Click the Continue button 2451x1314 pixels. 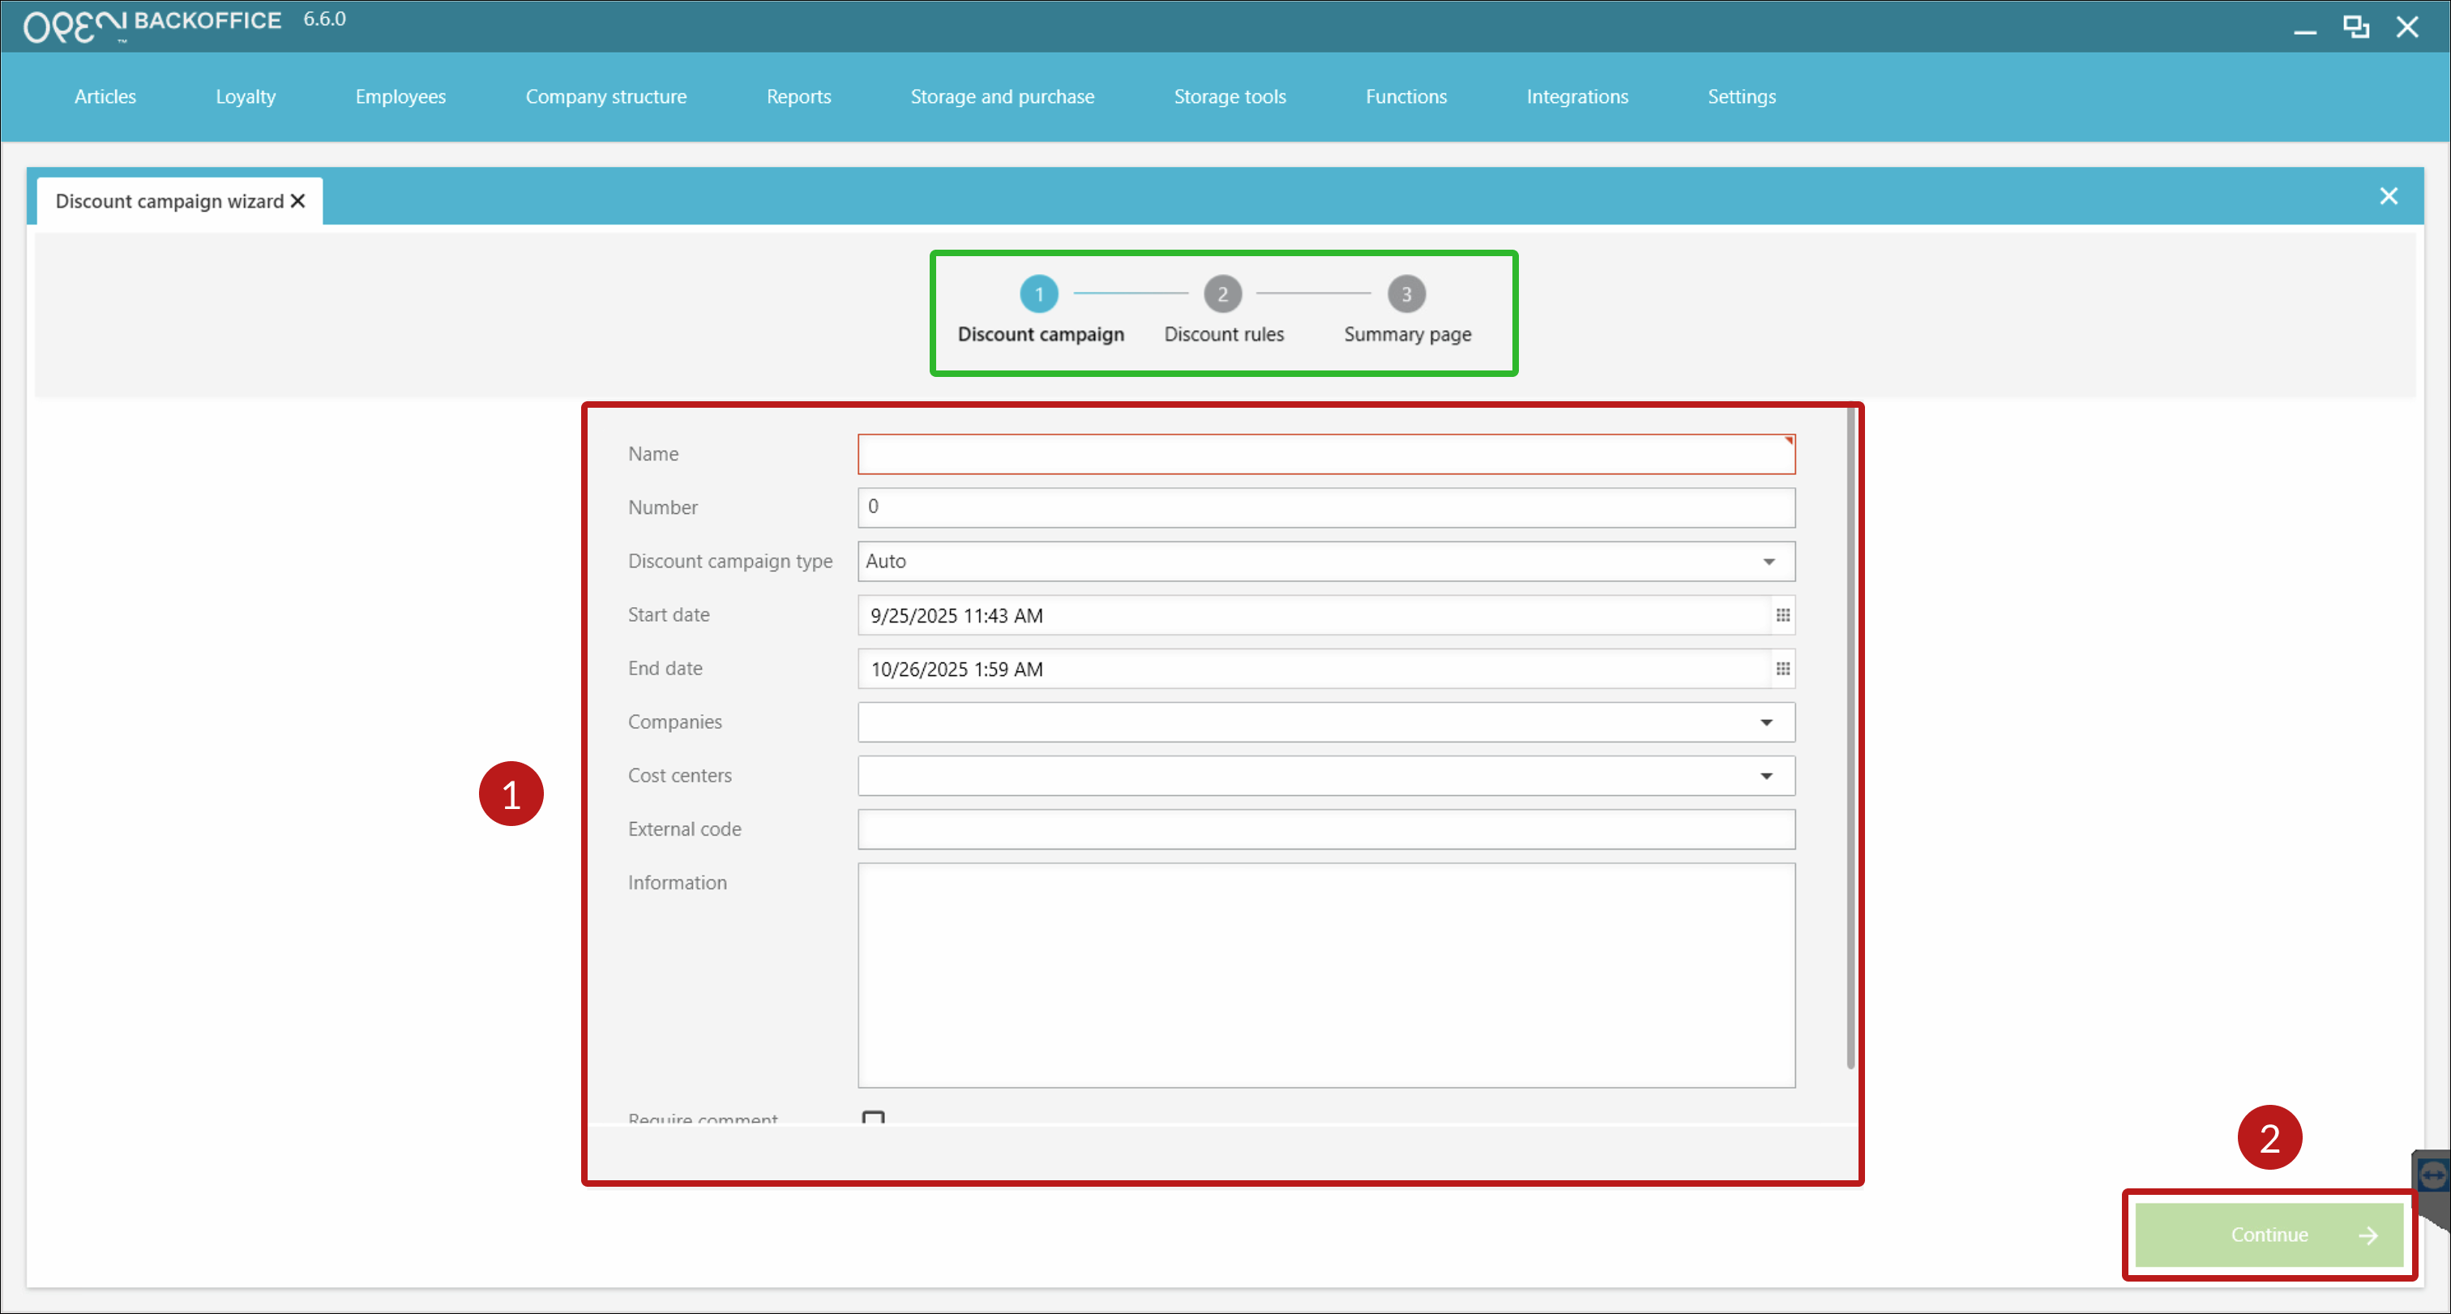[x=2269, y=1234]
